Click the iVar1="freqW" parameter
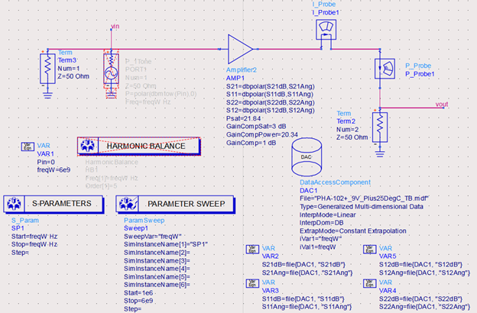The image size is (477, 313). coord(320,239)
